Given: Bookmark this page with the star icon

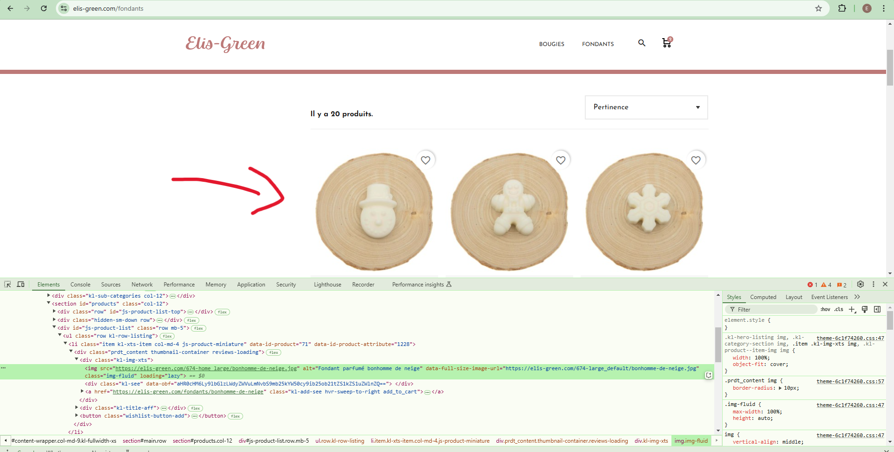Looking at the screenshot, I should coord(819,8).
